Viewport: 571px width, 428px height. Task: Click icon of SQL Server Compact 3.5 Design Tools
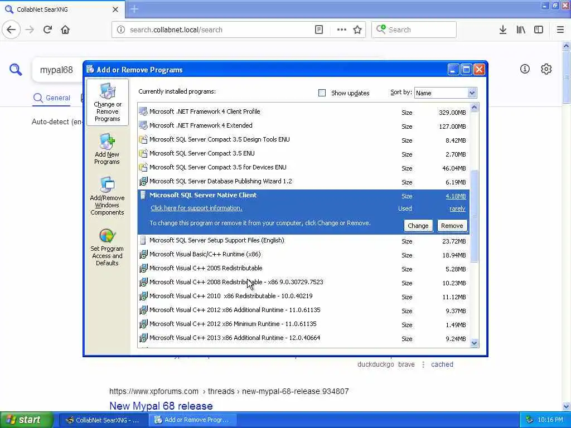pyautogui.click(x=143, y=139)
